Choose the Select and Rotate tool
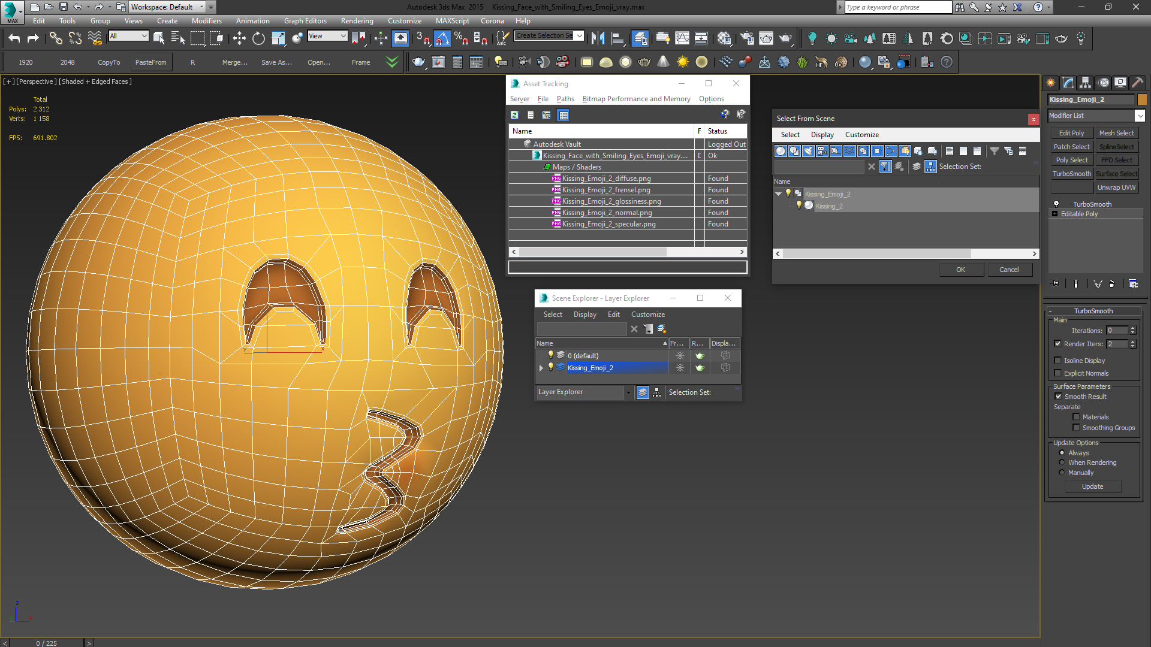Image resolution: width=1151 pixels, height=647 pixels. (x=258, y=38)
